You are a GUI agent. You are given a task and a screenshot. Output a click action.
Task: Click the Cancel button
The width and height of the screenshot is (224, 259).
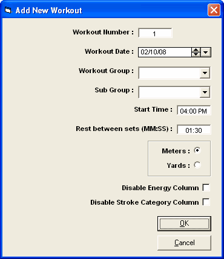point(184,243)
